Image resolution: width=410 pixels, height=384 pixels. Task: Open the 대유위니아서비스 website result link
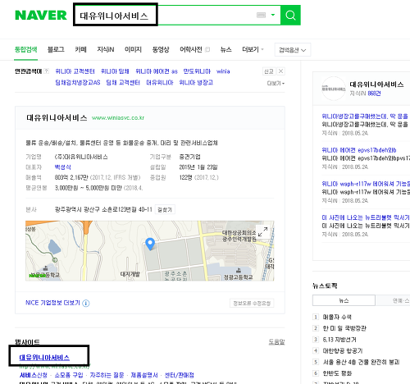point(44,357)
